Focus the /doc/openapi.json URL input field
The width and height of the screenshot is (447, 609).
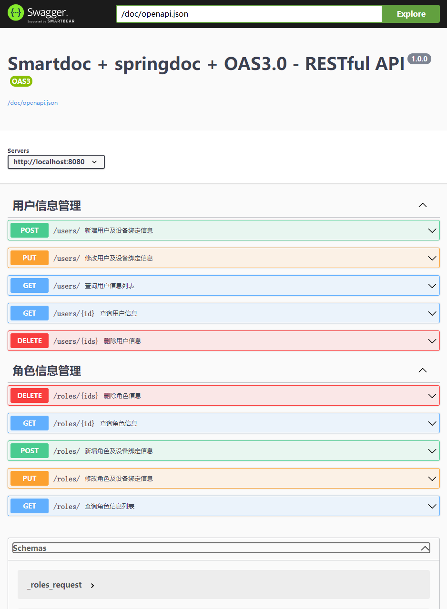(249, 14)
